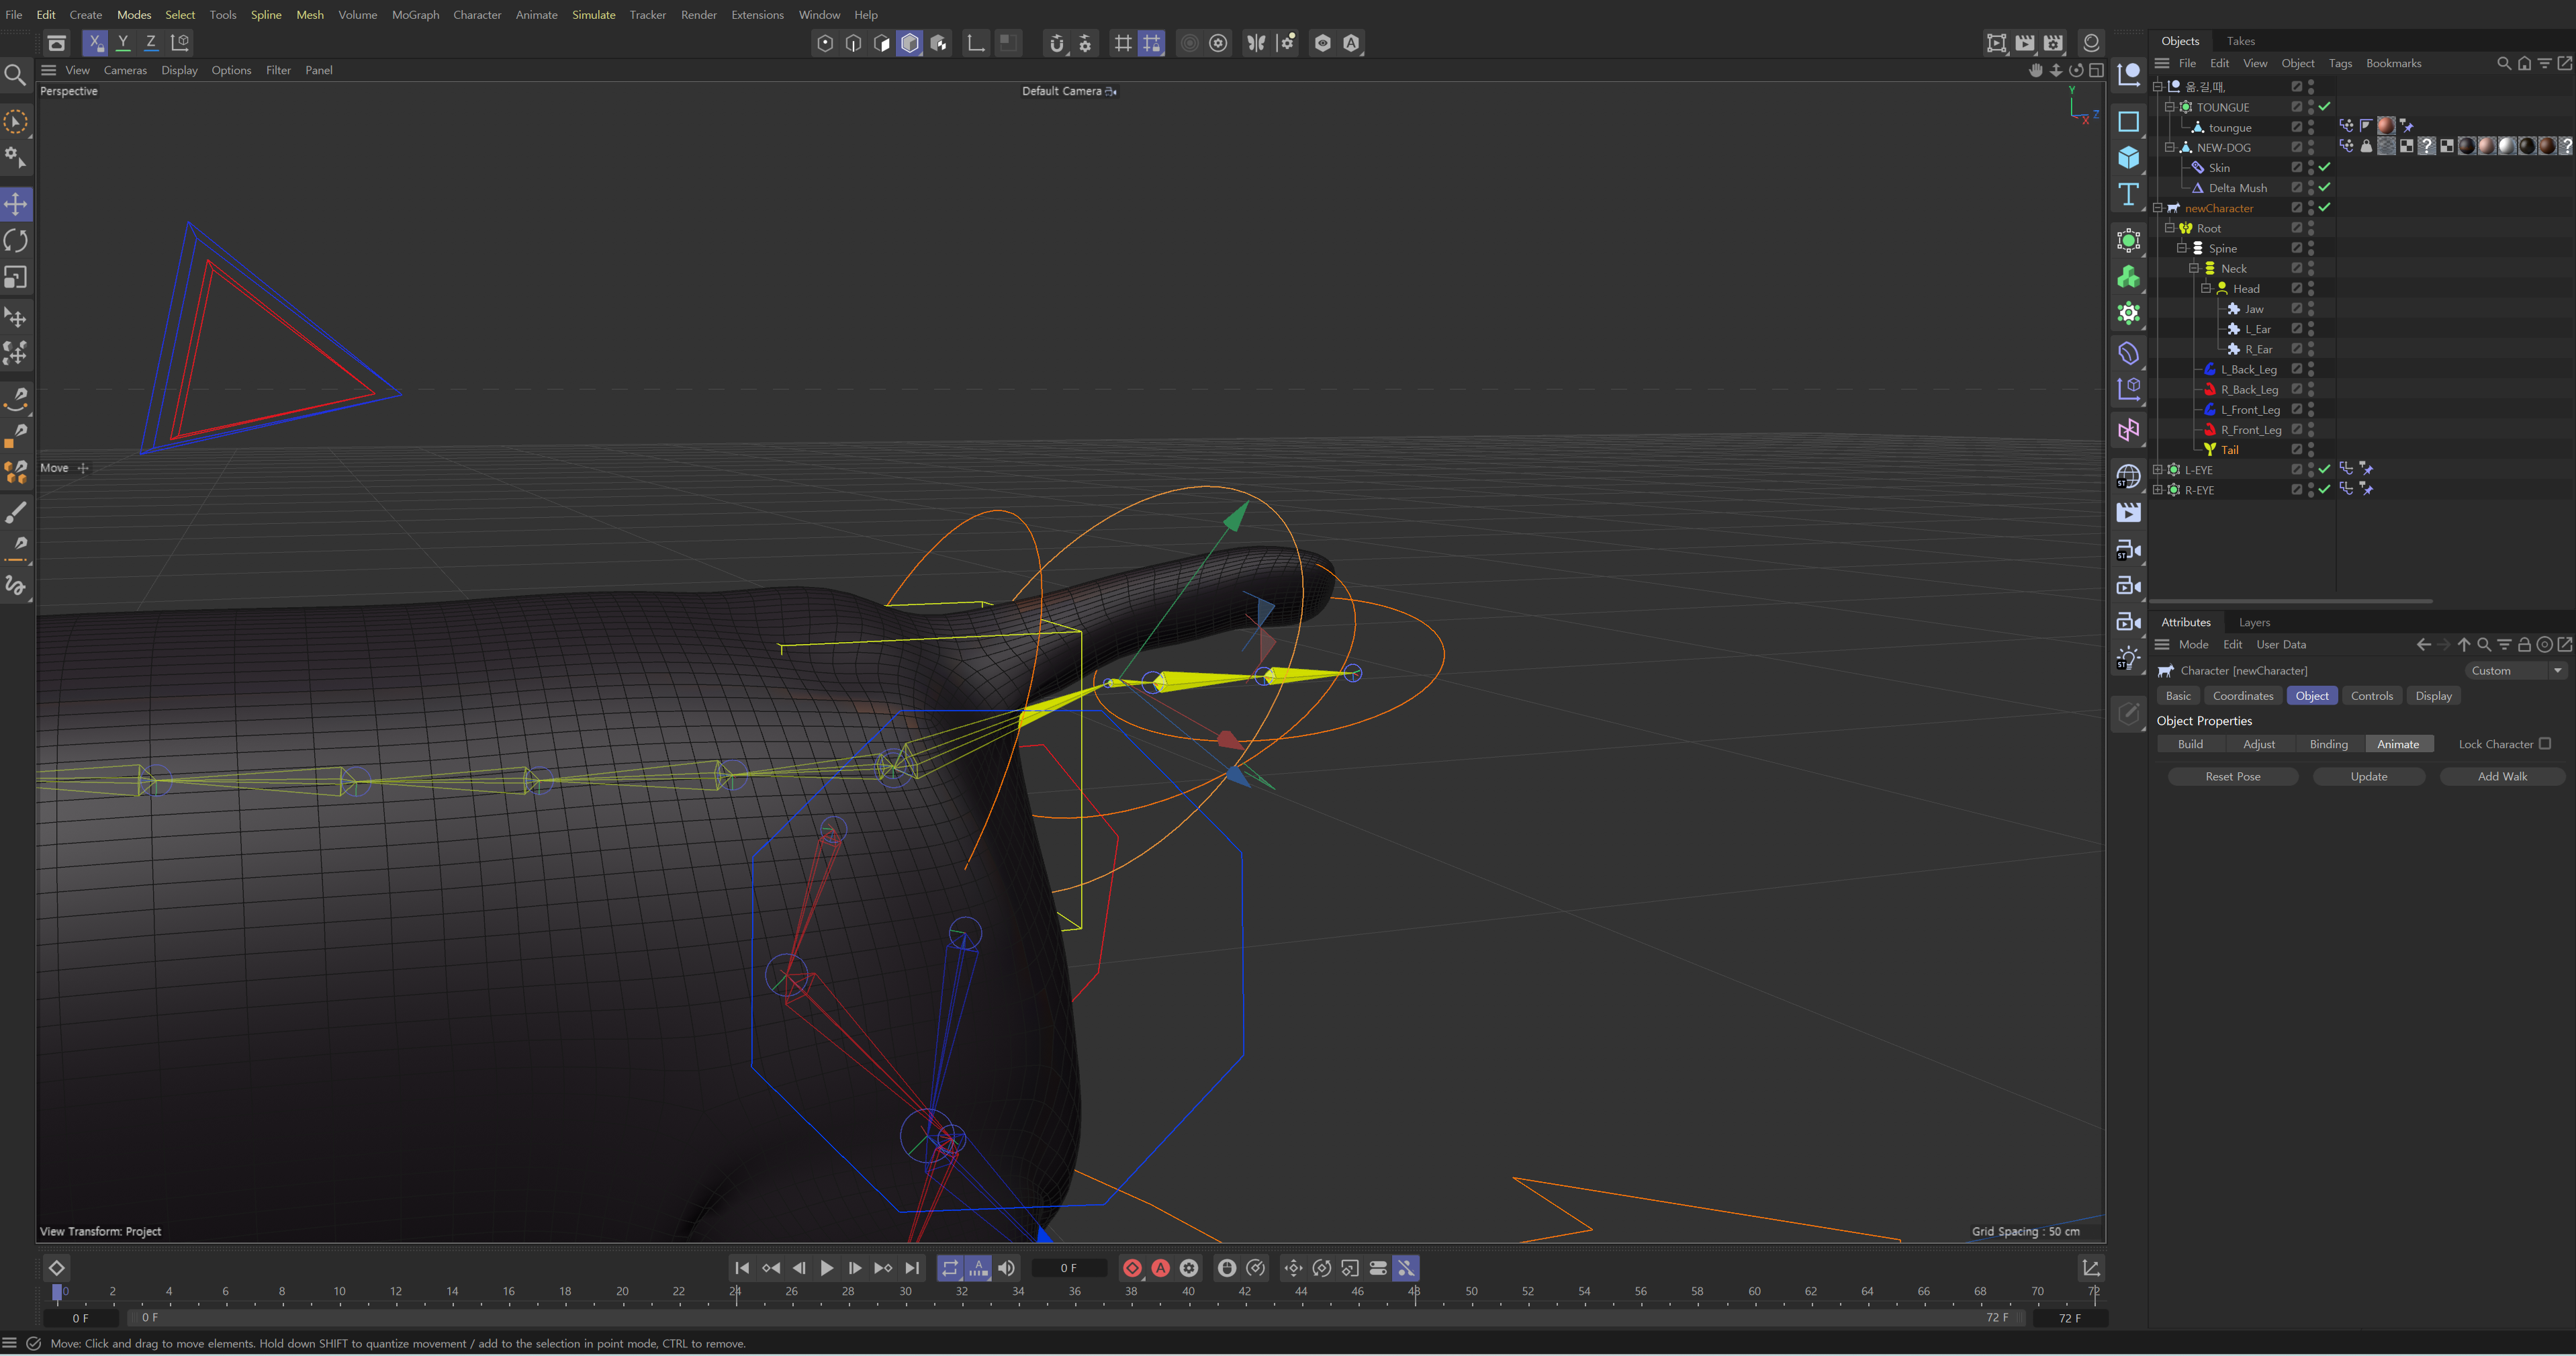Click frame 36 on the timeline ruler
This screenshot has width=2576, height=1356.
pyautogui.click(x=1075, y=1292)
